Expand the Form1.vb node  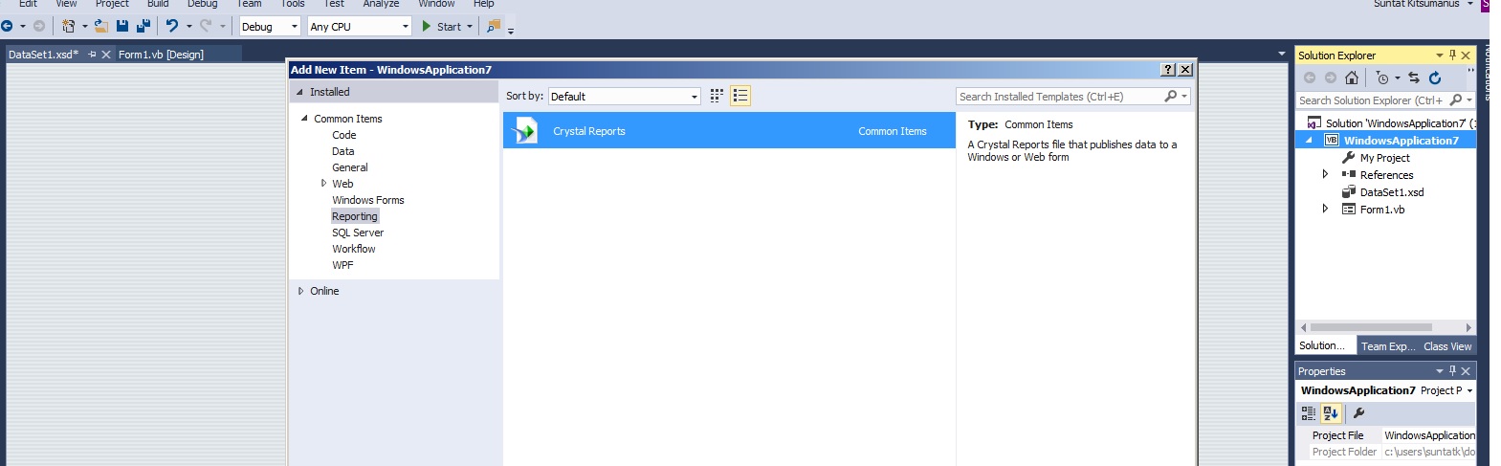pyautogui.click(x=1325, y=210)
